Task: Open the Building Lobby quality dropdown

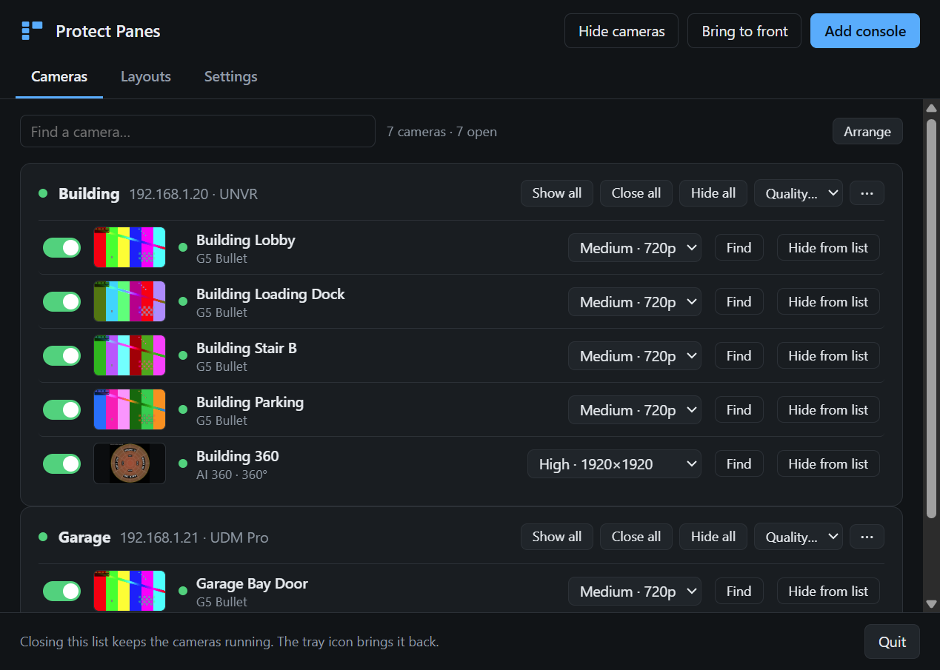Action: [635, 248]
